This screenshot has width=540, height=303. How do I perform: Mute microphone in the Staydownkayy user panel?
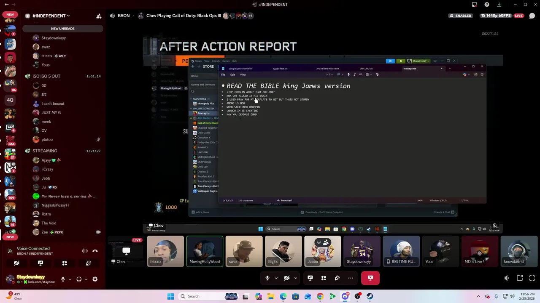(x=63, y=279)
